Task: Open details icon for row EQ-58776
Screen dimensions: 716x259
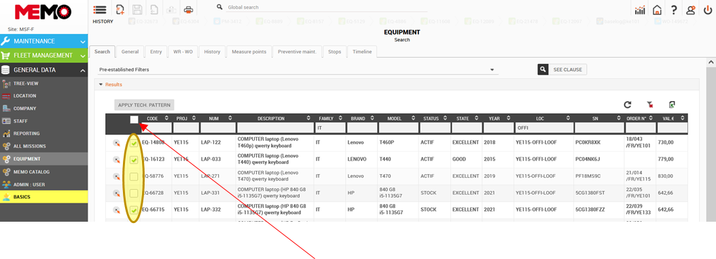Action: (116, 176)
